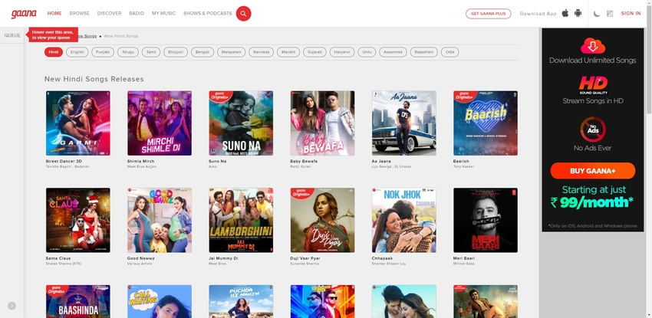The height and width of the screenshot is (318, 652).
Task: Click the theme contrast square icon
Action: click(610, 14)
